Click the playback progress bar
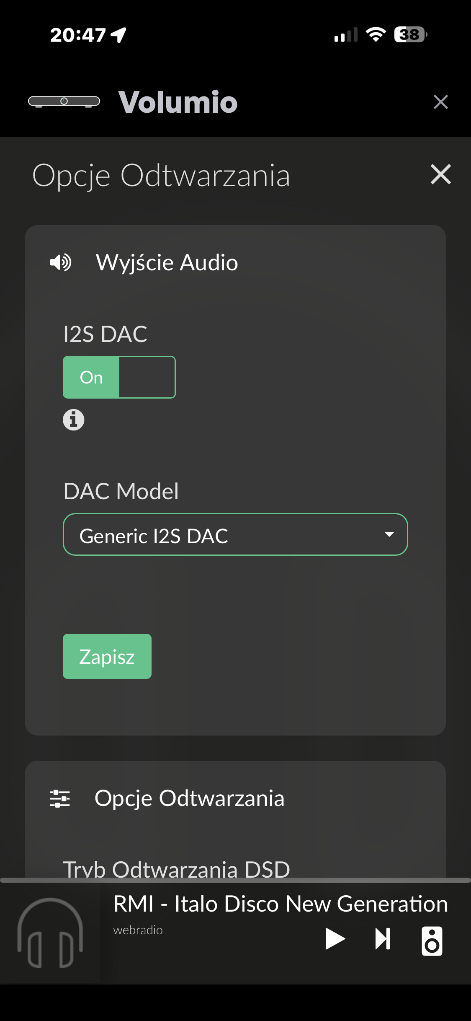Viewport: 471px width, 1021px height. click(x=235, y=880)
